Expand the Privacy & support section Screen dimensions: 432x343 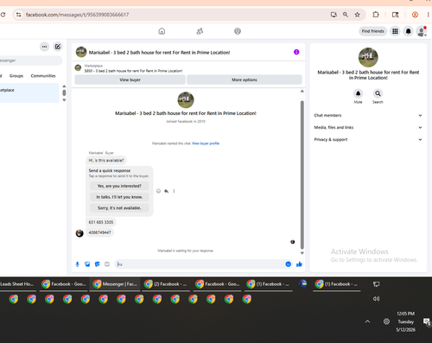coord(368,139)
